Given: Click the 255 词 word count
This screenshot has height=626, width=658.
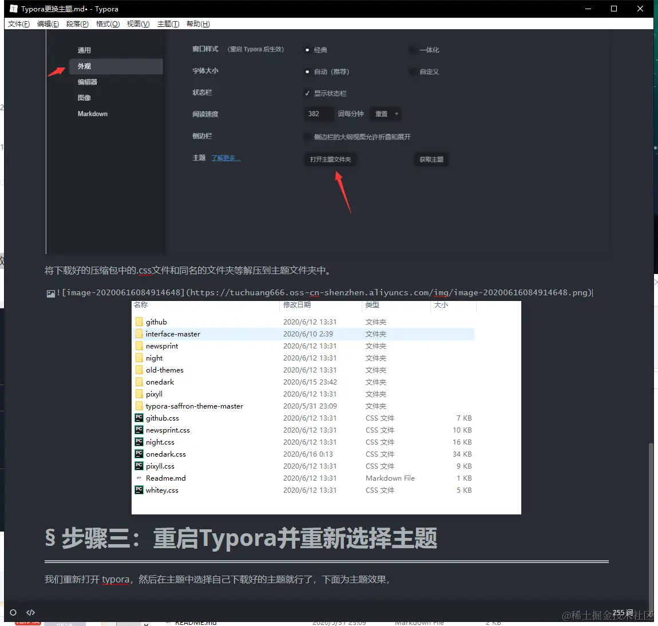Looking at the screenshot, I should coord(623,613).
